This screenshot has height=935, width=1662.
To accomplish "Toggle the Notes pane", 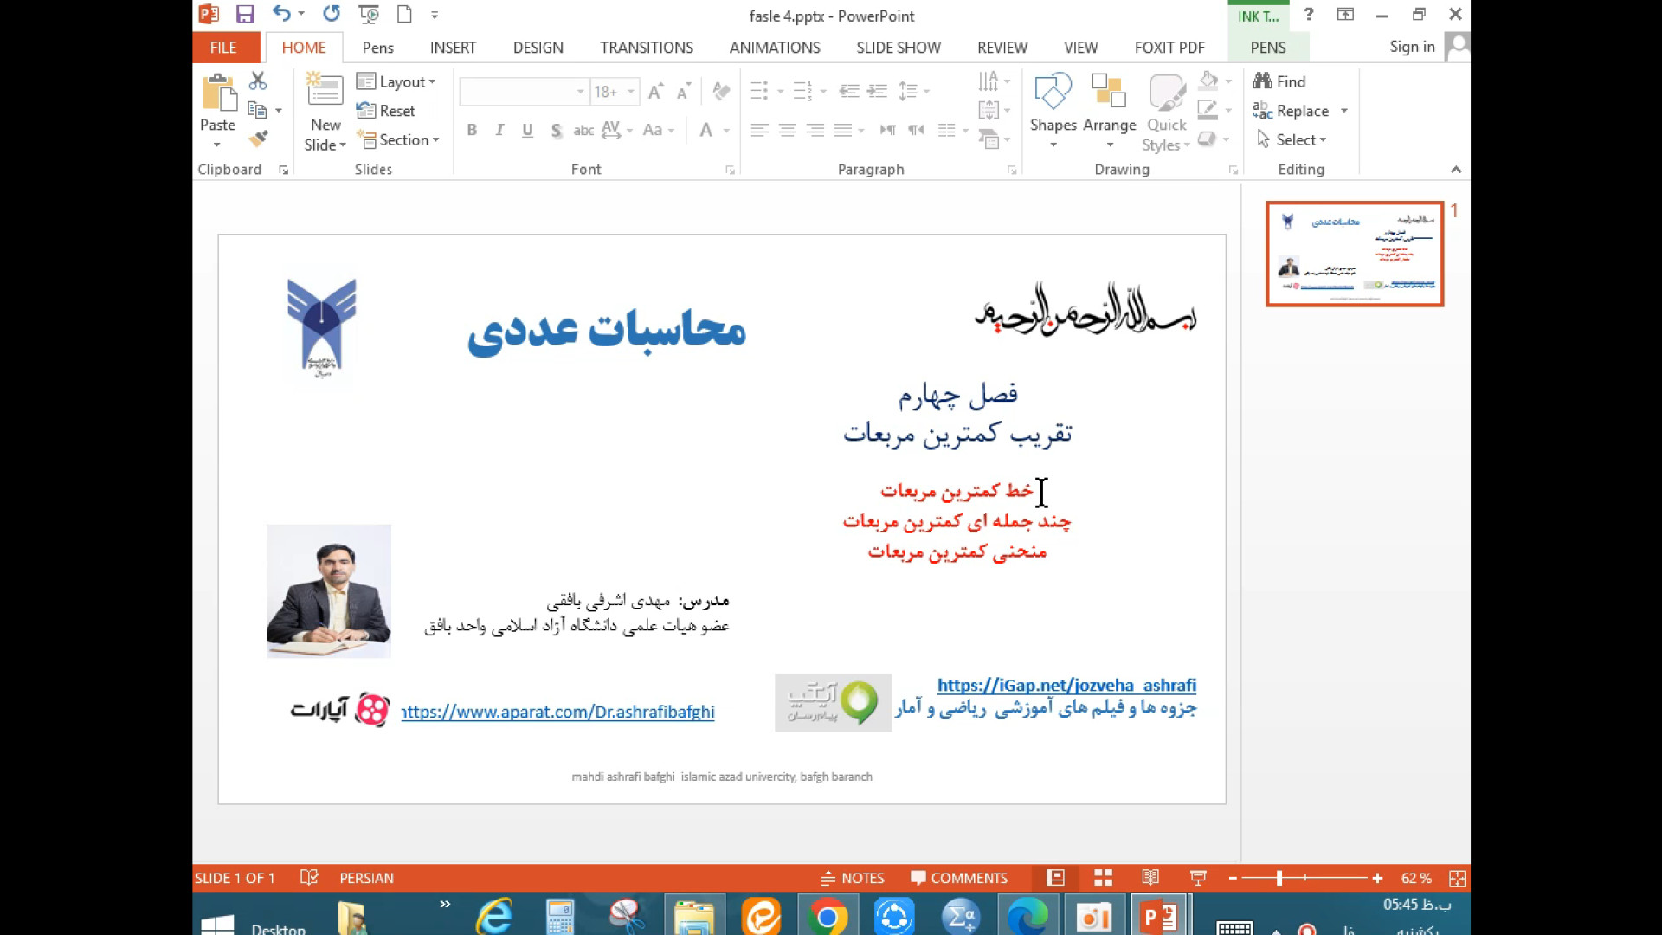I will coord(853,878).
